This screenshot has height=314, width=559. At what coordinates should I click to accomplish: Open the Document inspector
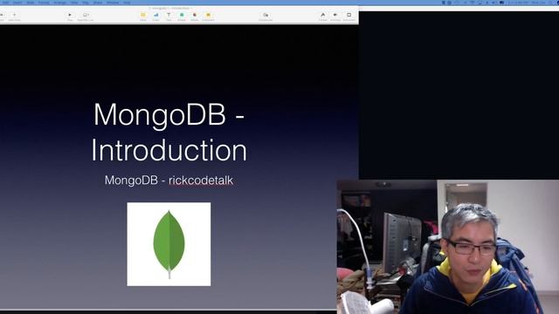(349, 16)
